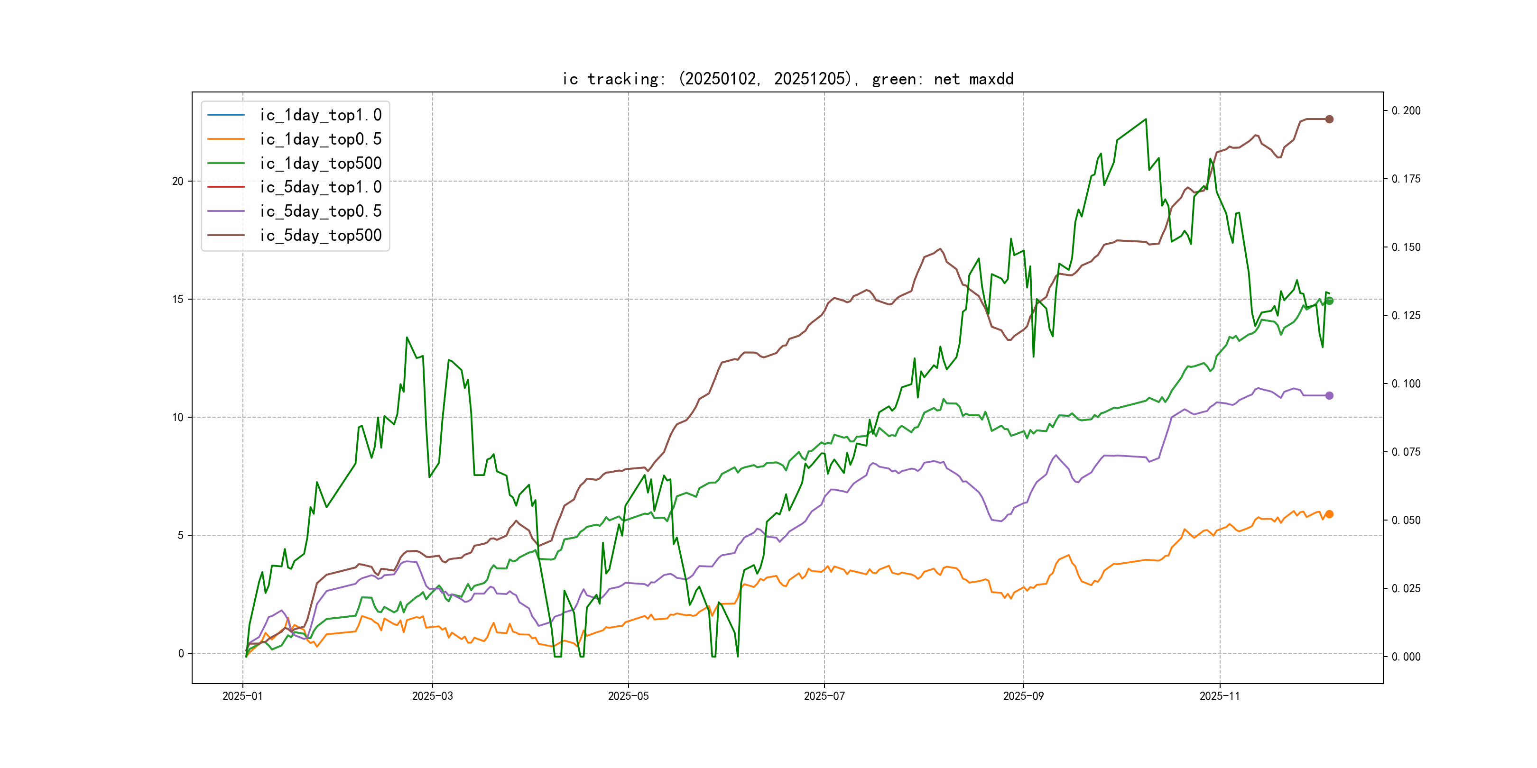The width and height of the screenshot is (1537, 768).
Task: Click the ic_5day_top500 legend label
Action: point(320,235)
